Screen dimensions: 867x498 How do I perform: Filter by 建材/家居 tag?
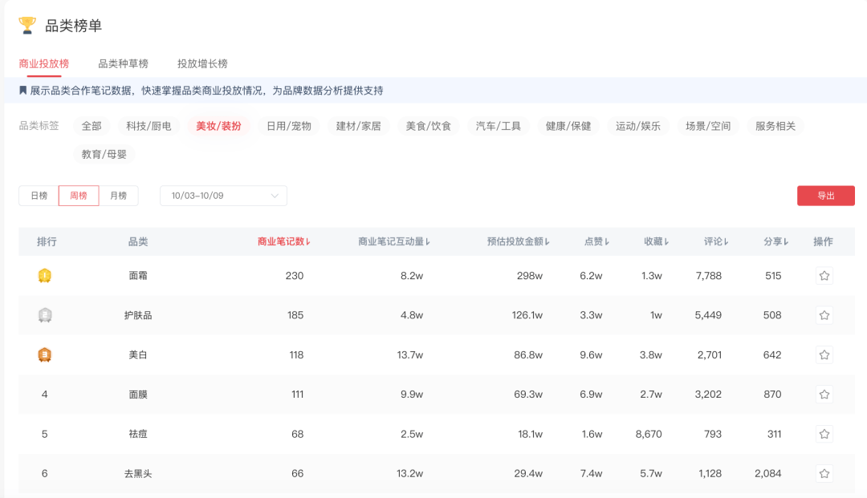358,126
